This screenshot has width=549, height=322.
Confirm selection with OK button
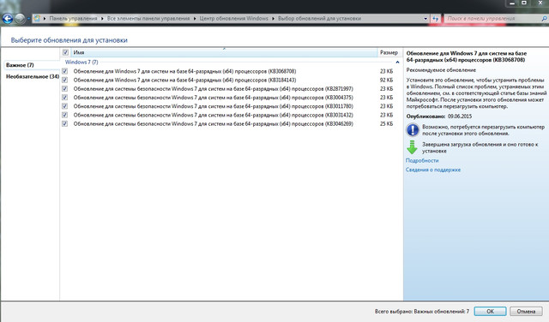490,311
